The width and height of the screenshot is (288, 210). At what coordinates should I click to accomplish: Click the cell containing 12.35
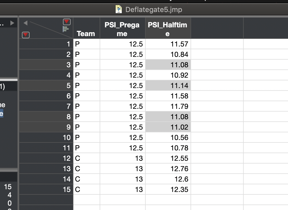168,189
